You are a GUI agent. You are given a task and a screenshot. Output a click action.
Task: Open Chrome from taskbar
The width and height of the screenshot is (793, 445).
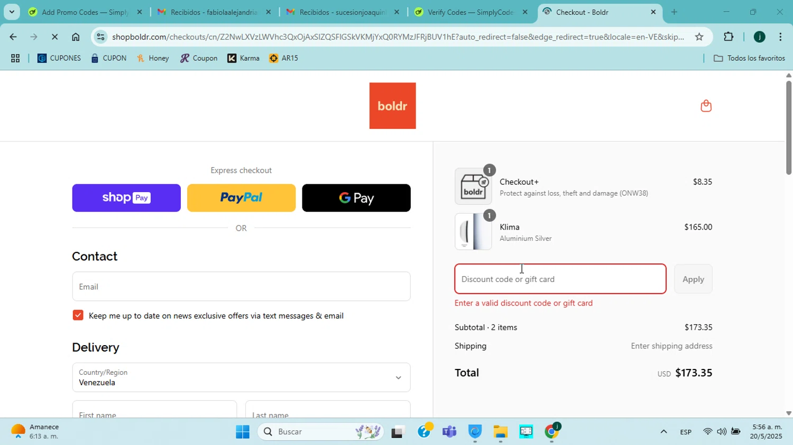click(552, 432)
